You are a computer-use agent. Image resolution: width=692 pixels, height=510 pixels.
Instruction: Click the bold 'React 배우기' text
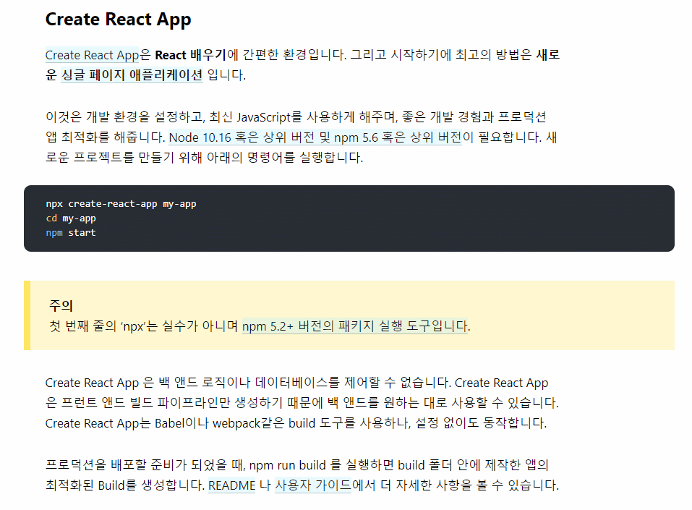[x=191, y=55]
